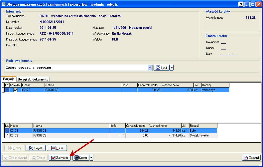Click Ilość column header in lower grid
Image resolution: width=263 pixels, height=167 pixels.
pyautogui.click(x=118, y=126)
